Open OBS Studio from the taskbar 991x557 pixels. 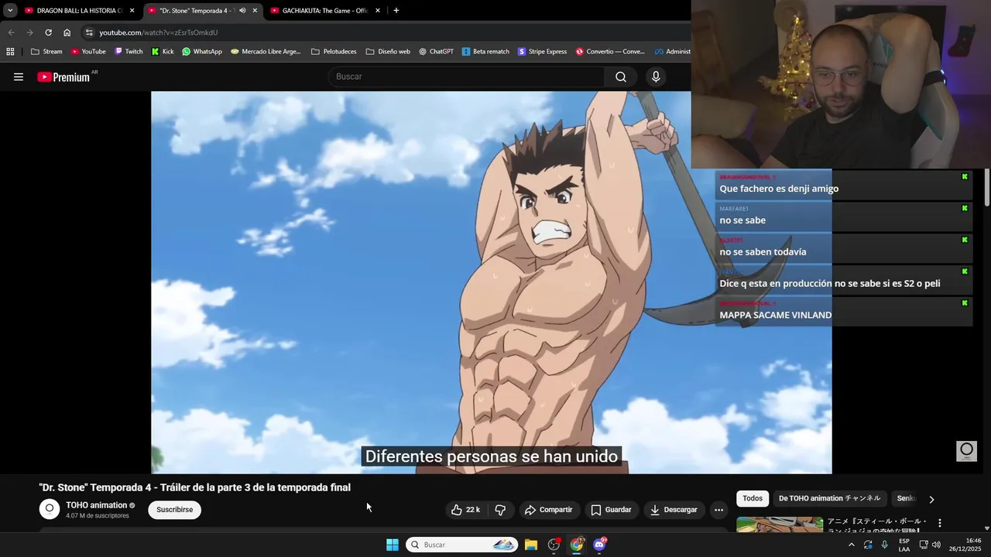coord(554,545)
